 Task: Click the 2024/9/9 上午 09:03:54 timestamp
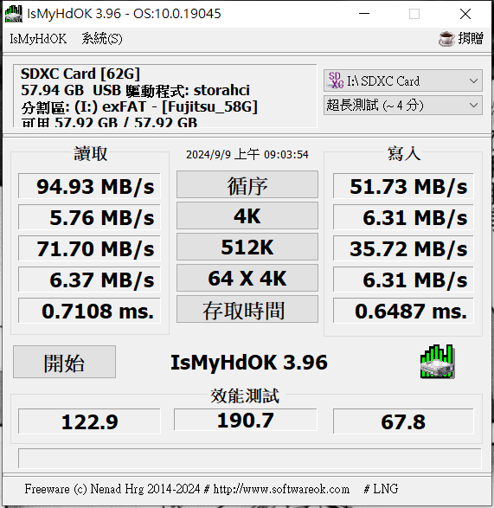point(247,154)
